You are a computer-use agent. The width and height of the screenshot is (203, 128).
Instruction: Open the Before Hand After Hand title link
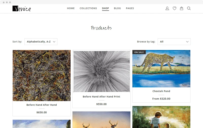pos(42,105)
